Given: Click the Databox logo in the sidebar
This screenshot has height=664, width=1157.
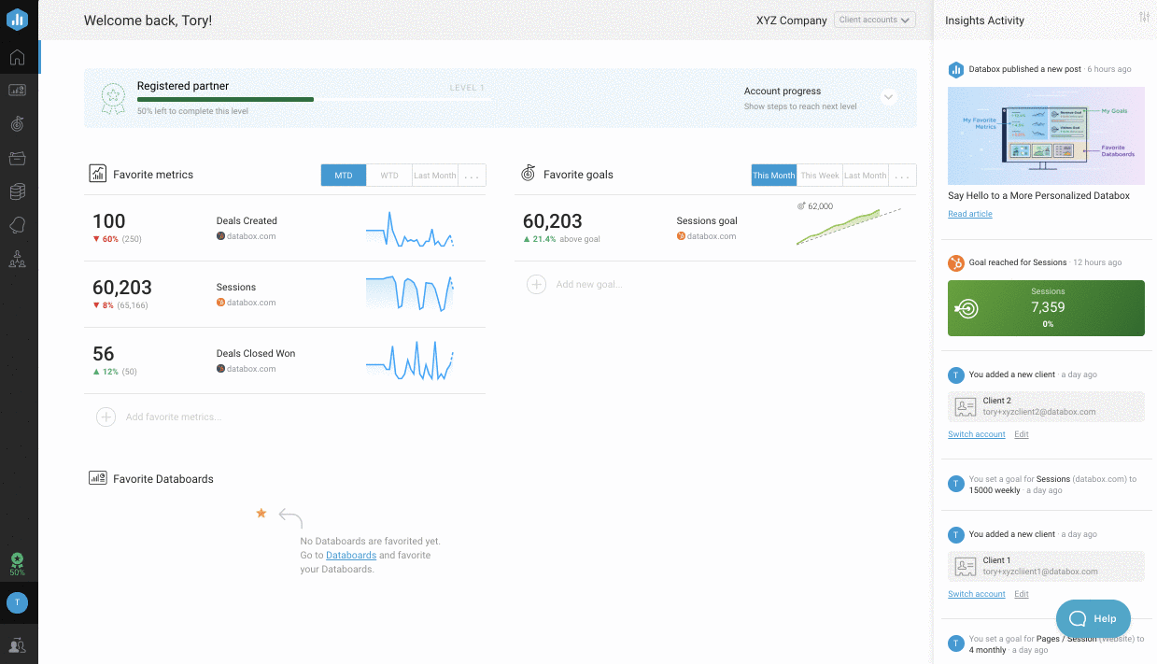Looking at the screenshot, I should pyautogui.click(x=18, y=20).
